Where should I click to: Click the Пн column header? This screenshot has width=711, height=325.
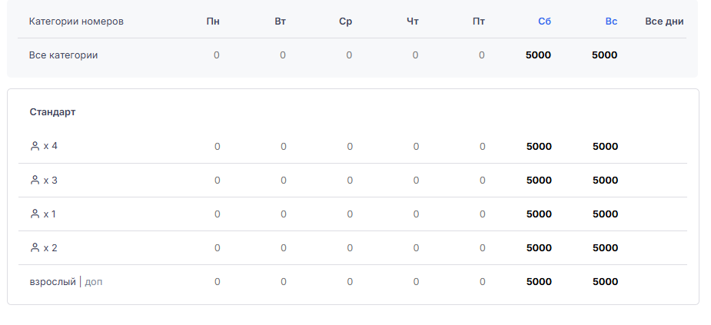(x=213, y=22)
